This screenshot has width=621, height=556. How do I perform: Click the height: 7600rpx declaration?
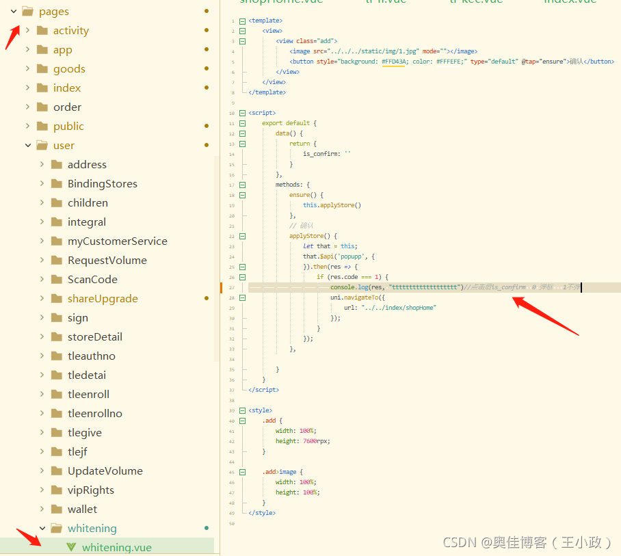pos(302,441)
